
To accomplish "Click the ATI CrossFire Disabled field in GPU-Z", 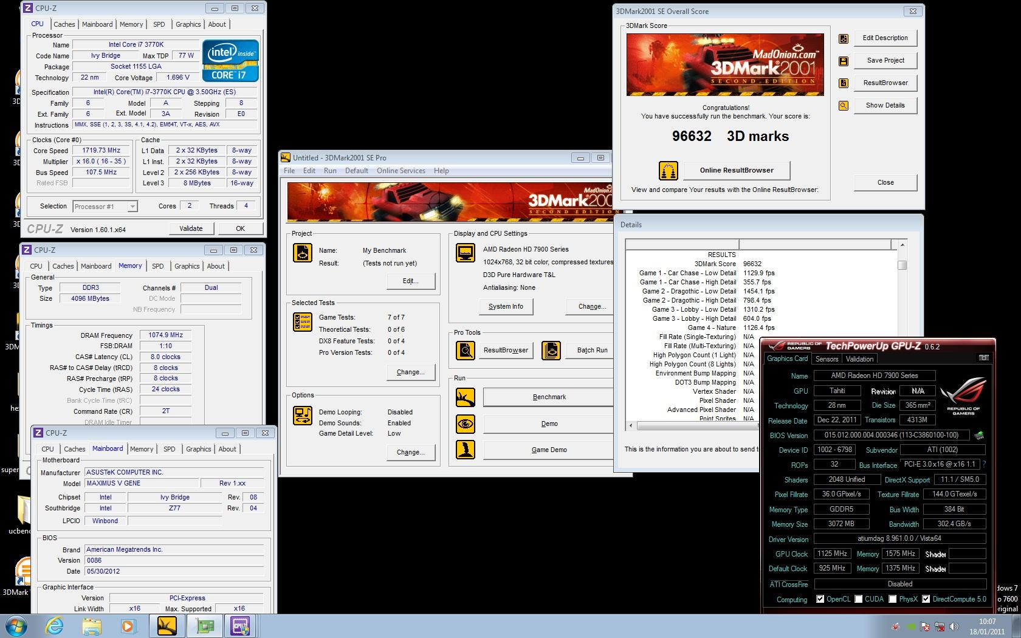I will pos(899,584).
